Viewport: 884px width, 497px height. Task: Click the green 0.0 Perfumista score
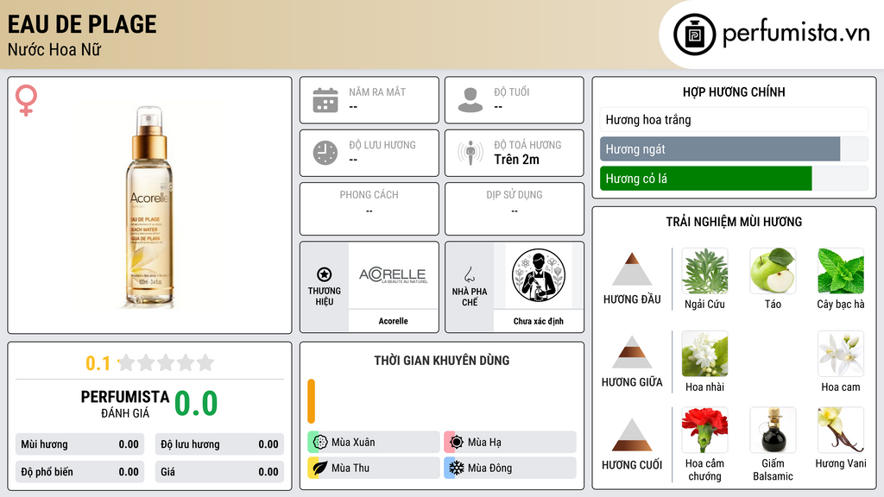[x=196, y=403]
